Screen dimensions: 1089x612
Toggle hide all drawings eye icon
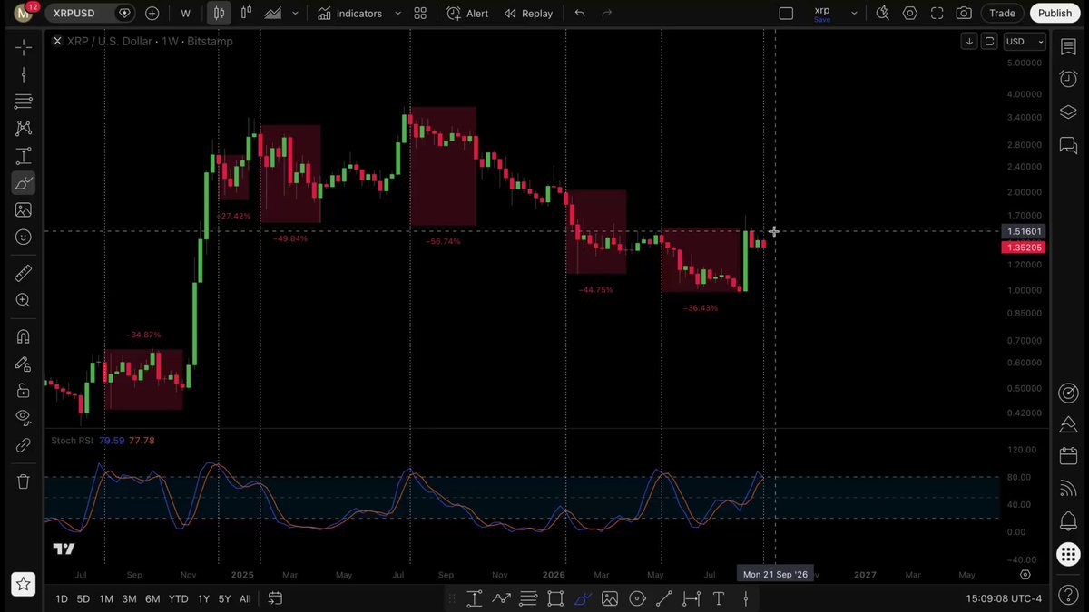click(24, 418)
